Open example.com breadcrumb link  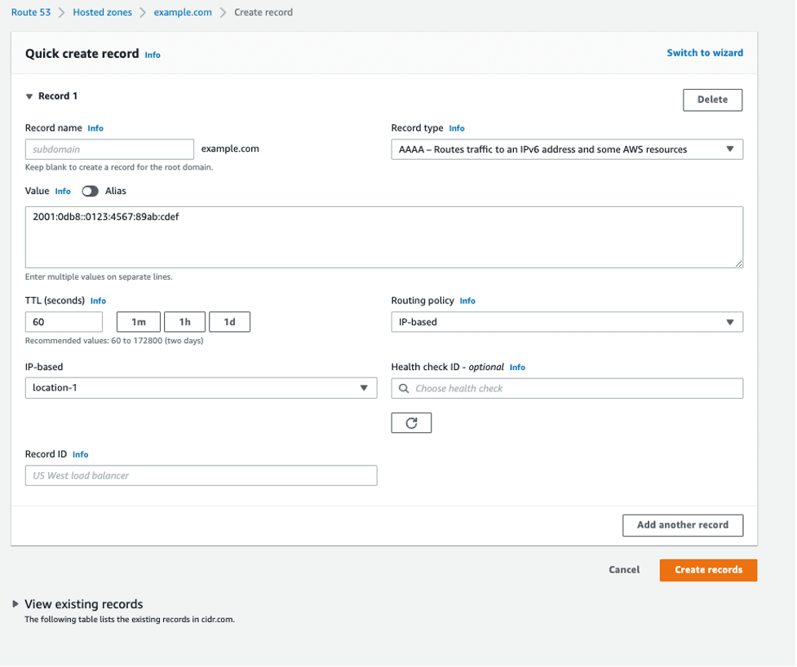pyautogui.click(x=183, y=12)
